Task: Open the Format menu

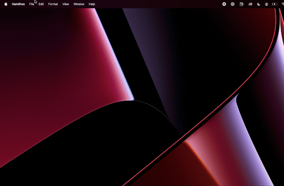Action: point(53,4)
